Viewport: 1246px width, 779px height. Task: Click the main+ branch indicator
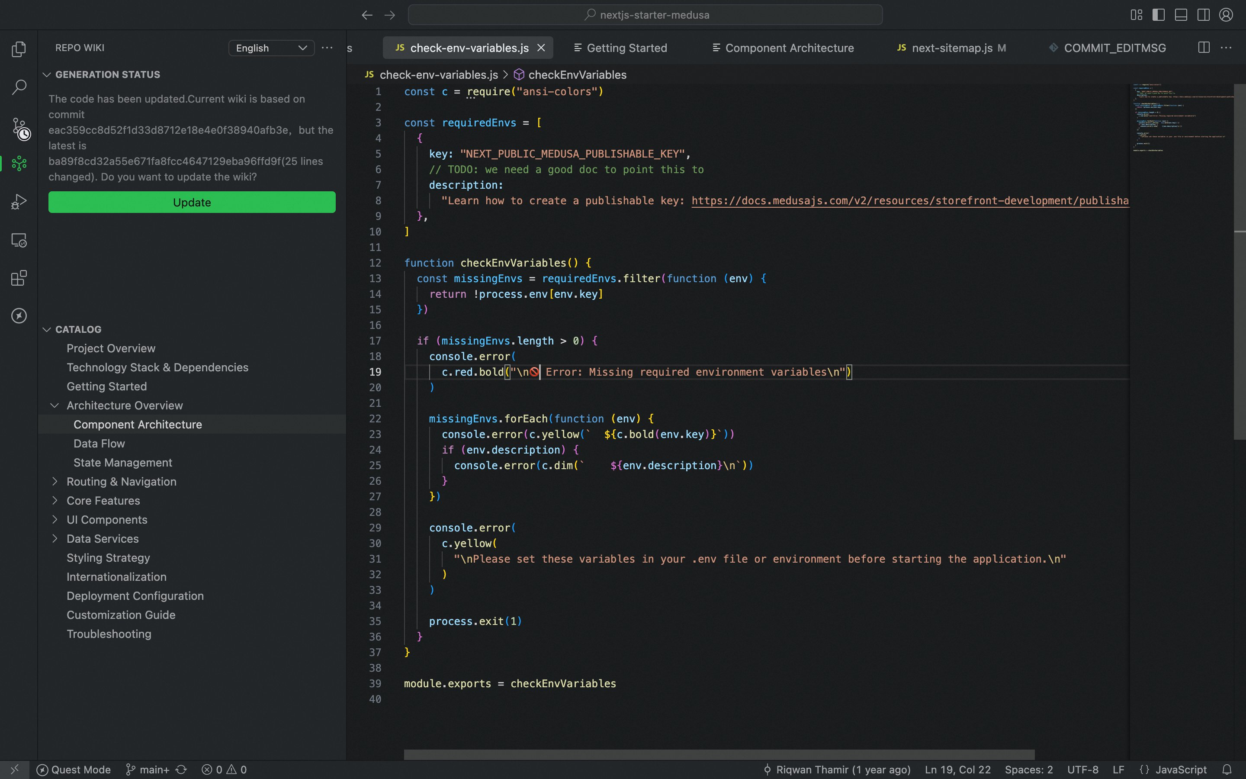(148, 769)
